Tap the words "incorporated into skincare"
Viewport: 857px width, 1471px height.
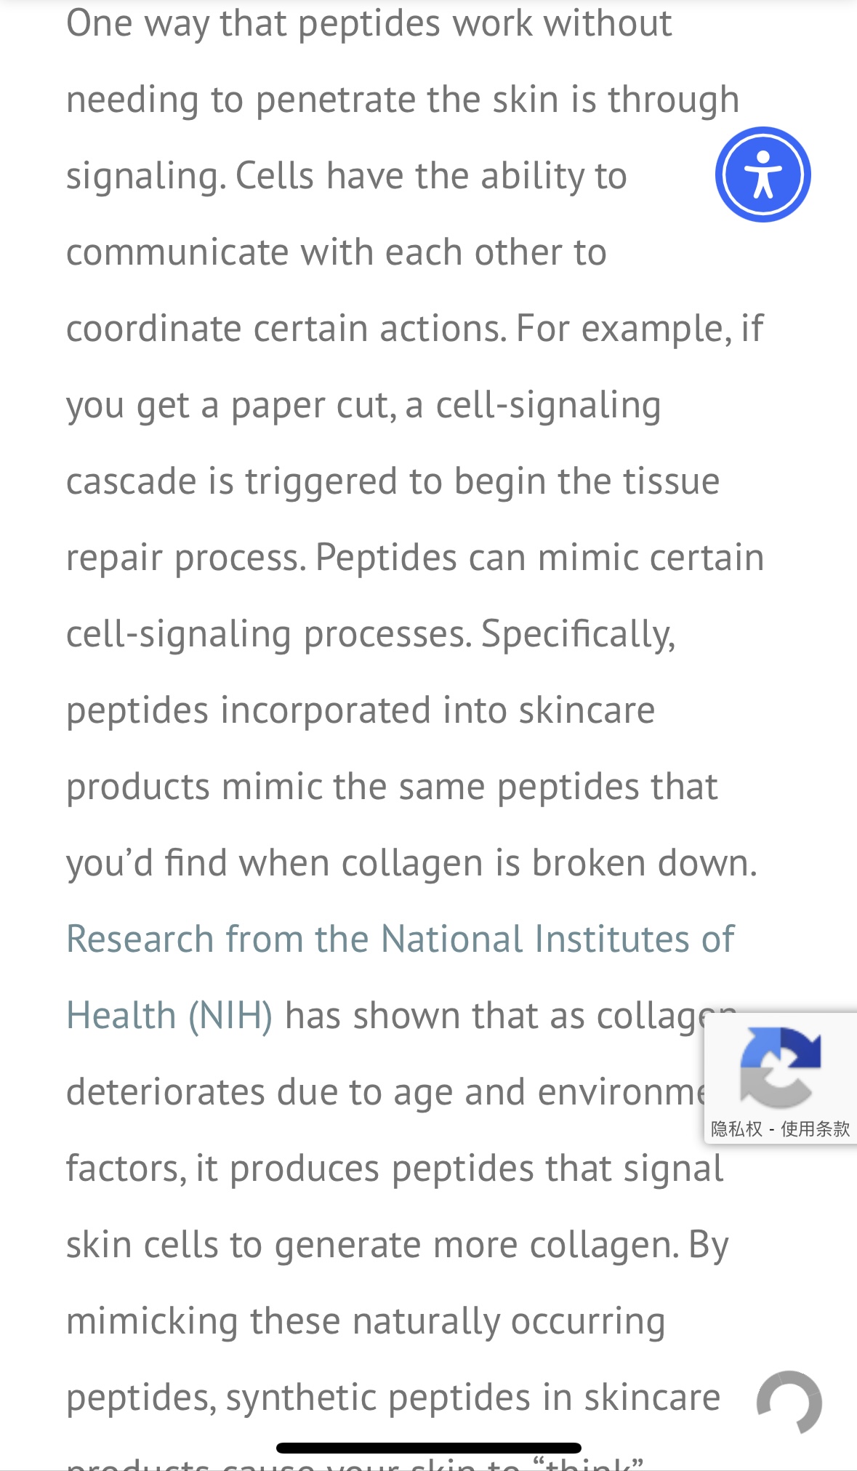437,710
